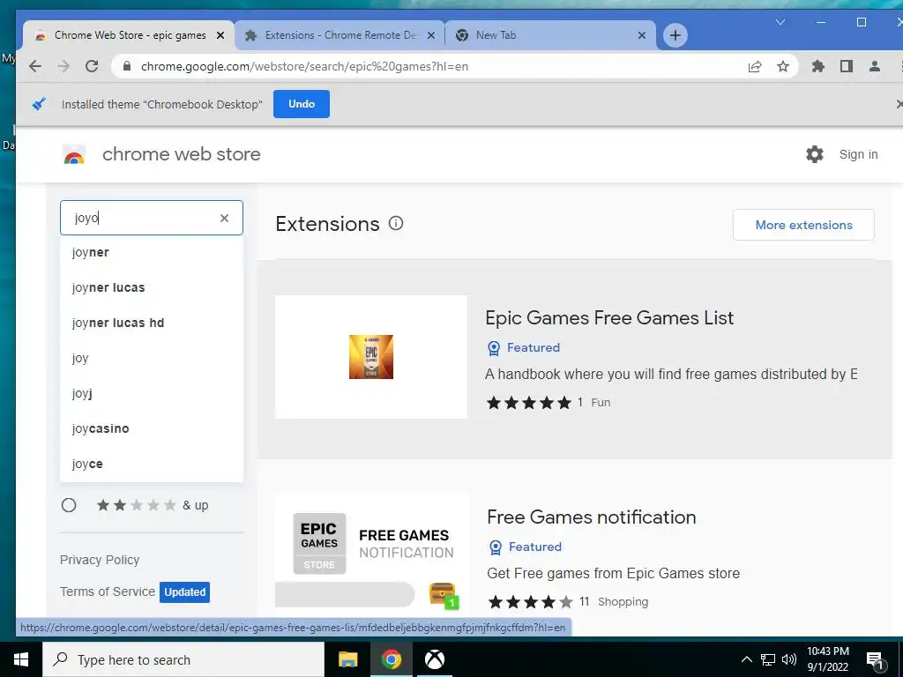Share this page via address bar icon
Viewport: 903px width, 677px height.
[755, 66]
